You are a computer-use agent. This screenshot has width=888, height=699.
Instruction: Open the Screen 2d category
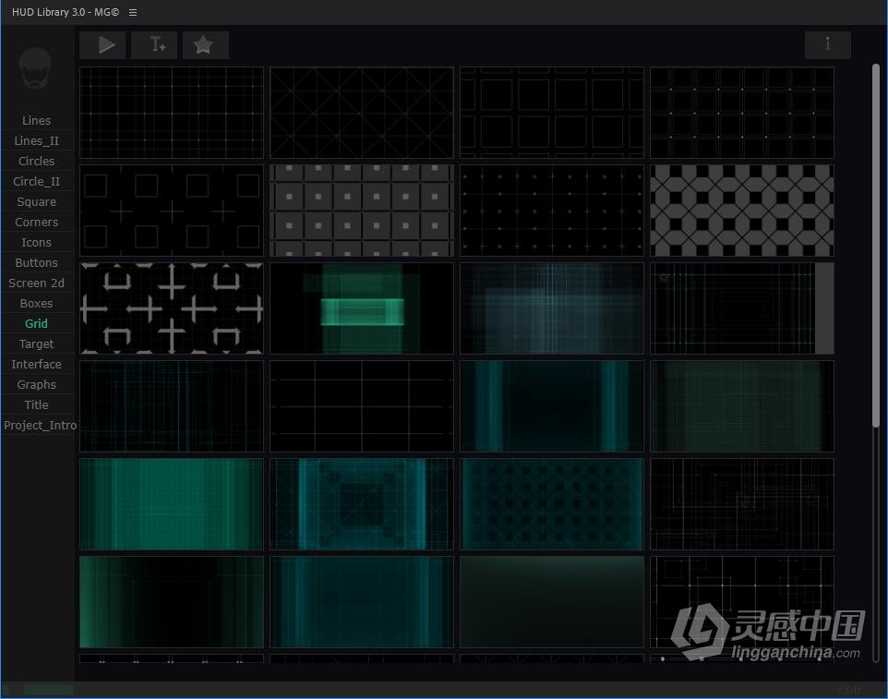[x=36, y=283]
